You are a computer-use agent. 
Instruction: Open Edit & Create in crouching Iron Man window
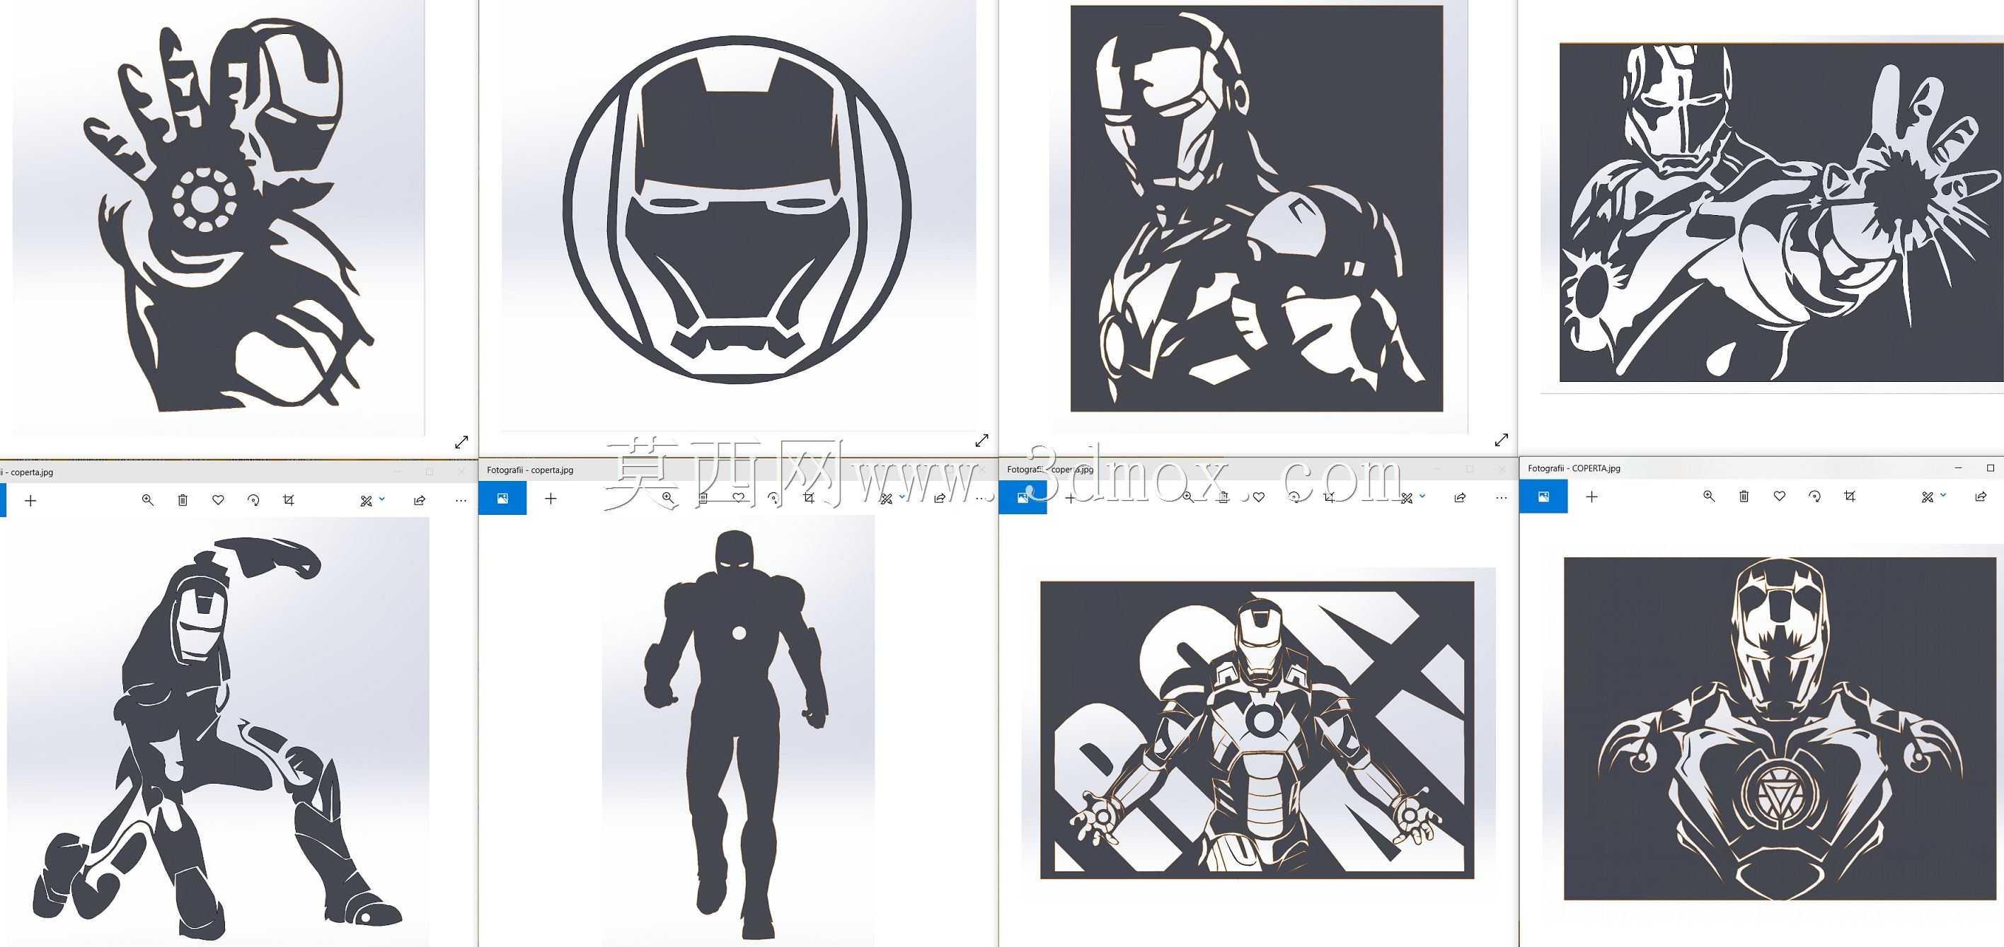click(367, 501)
